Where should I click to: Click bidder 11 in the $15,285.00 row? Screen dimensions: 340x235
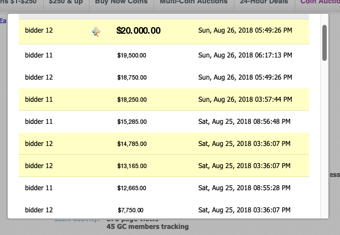click(x=39, y=122)
